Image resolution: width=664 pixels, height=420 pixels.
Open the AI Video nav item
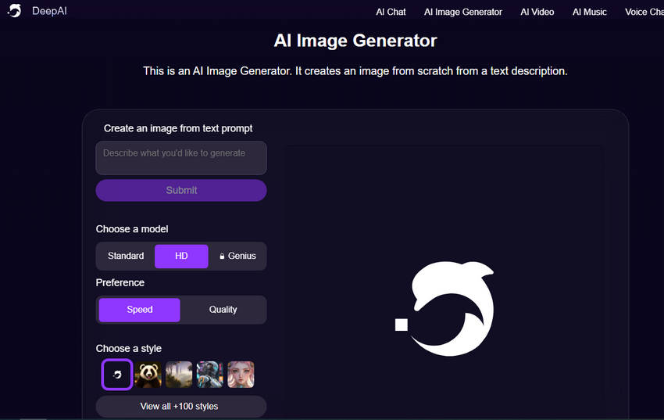click(x=537, y=12)
